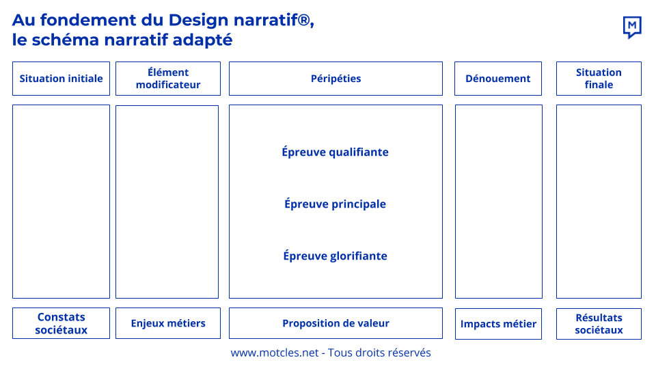Click the empty panel under Situation finale
This screenshot has width=656, height=369.
pyautogui.click(x=599, y=202)
